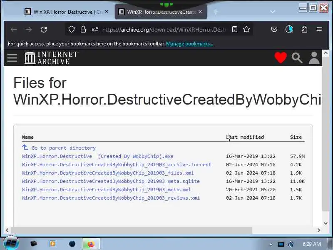Go to Internet Archive home via logo
This screenshot has width=333, height=250.
click(51, 57)
